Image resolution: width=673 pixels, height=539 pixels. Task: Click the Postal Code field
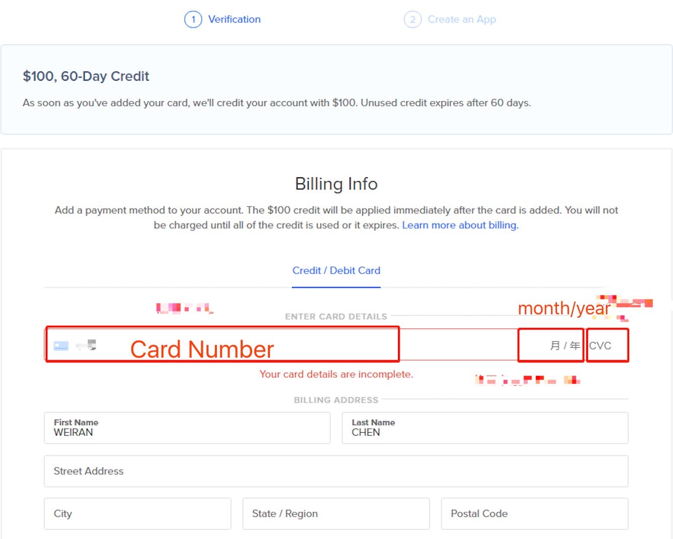tap(535, 514)
